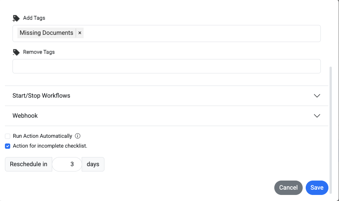Click the Start/Stop Workflows chevron arrow

317,96
